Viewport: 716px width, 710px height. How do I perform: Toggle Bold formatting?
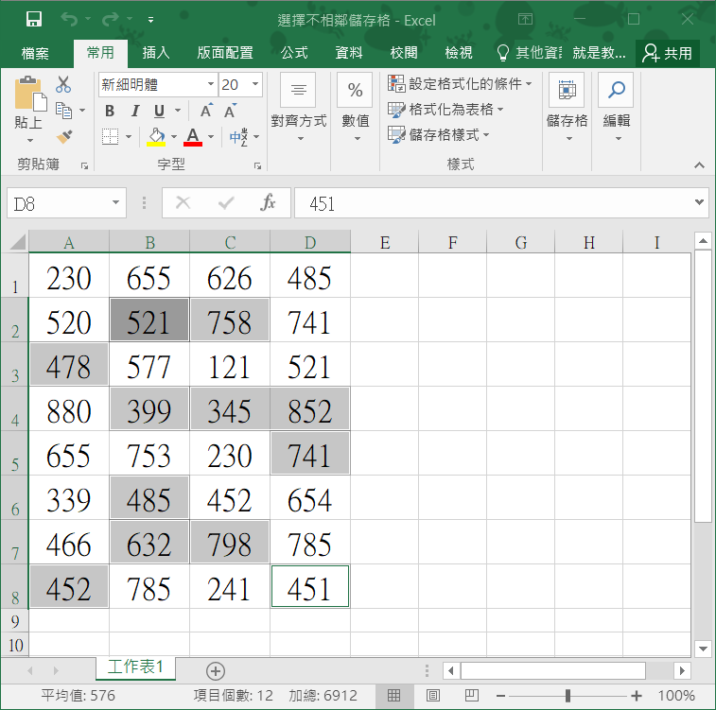[110, 111]
